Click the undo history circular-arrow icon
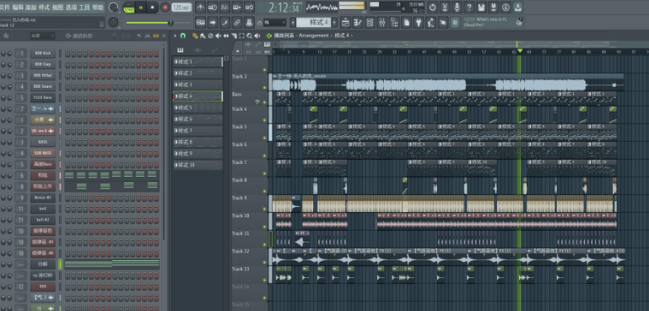 pyautogui.click(x=433, y=7)
